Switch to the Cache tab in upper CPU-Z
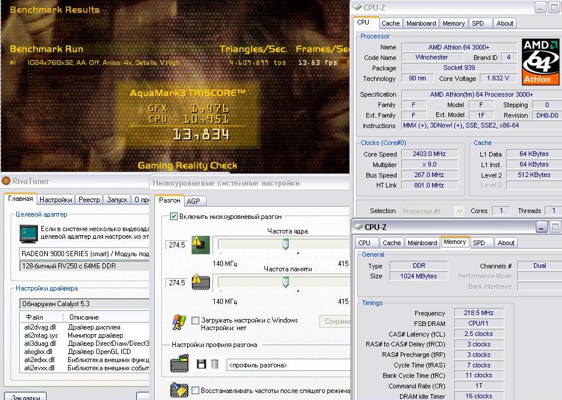Image resolution: width=562 pixels, height=400 pixels. click(x=390, y=23)
